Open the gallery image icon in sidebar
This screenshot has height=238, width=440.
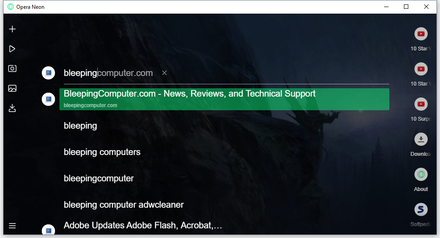[12, 88]
